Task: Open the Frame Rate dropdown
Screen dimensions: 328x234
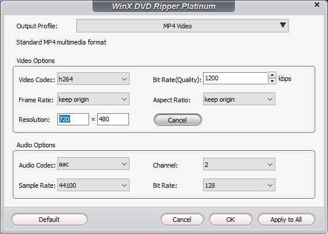Action: [93, 99]
